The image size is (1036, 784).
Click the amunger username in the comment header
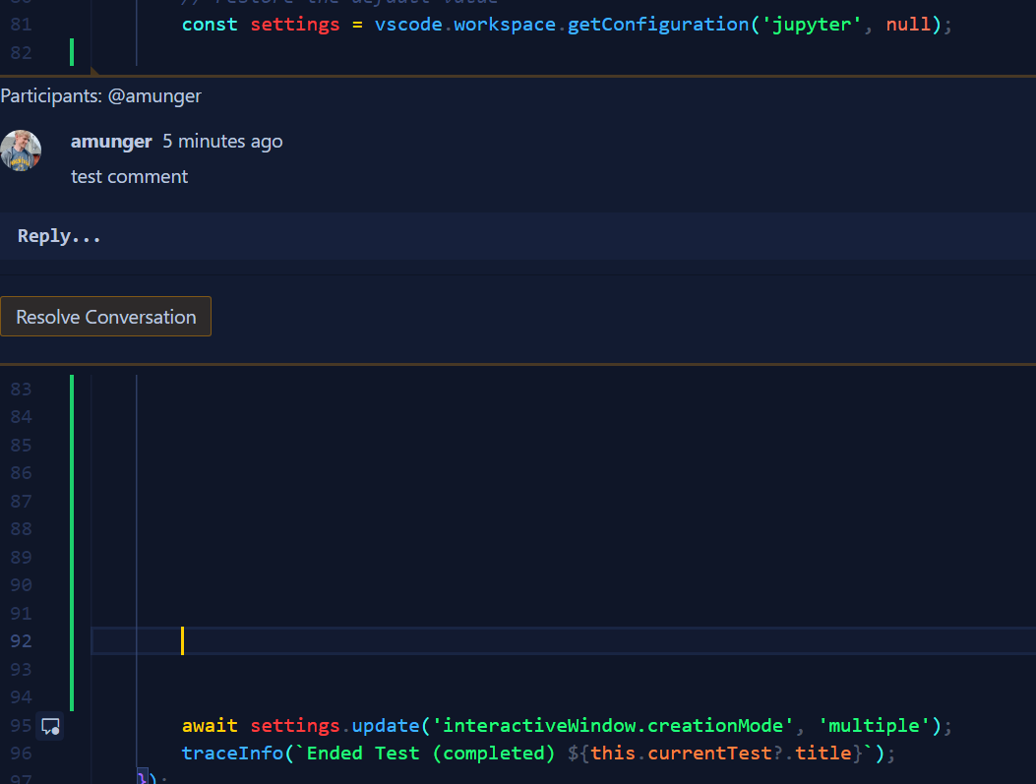tap(111, 141)
